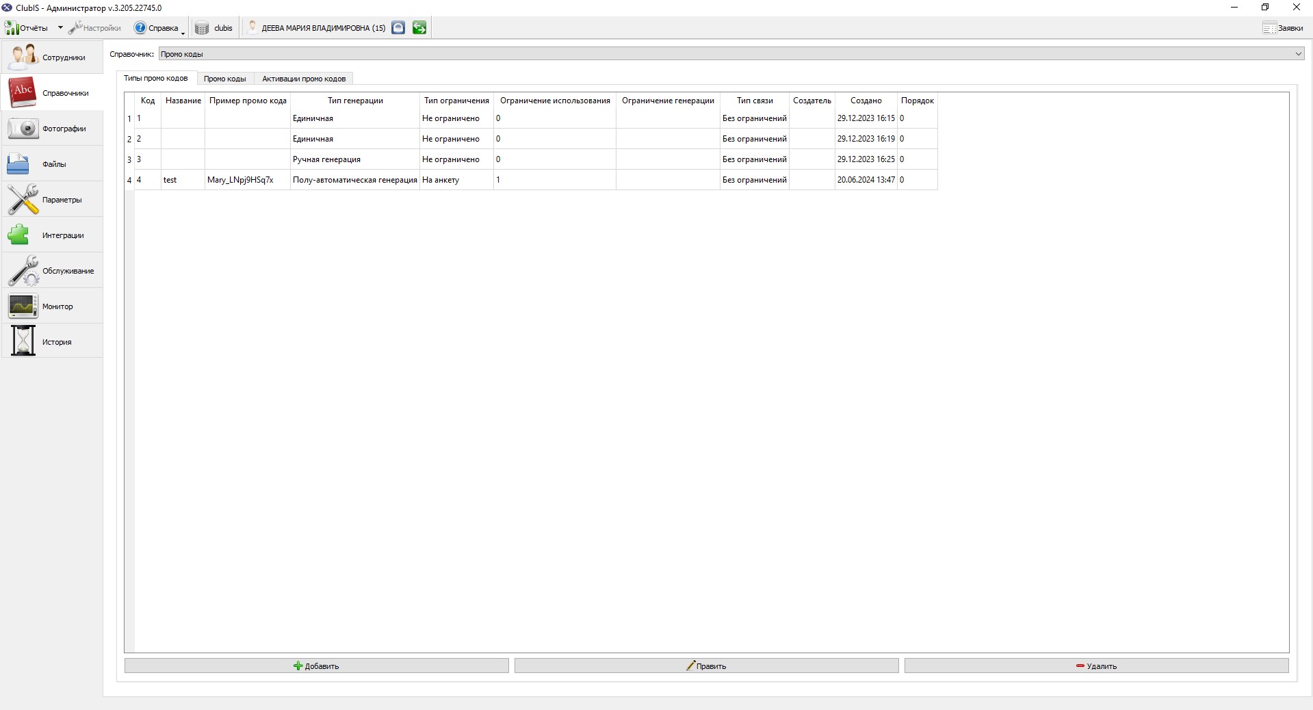
Task: Sort by the Ограничение генерации column header
Action: pyautogui.click(x=668, y=101)
